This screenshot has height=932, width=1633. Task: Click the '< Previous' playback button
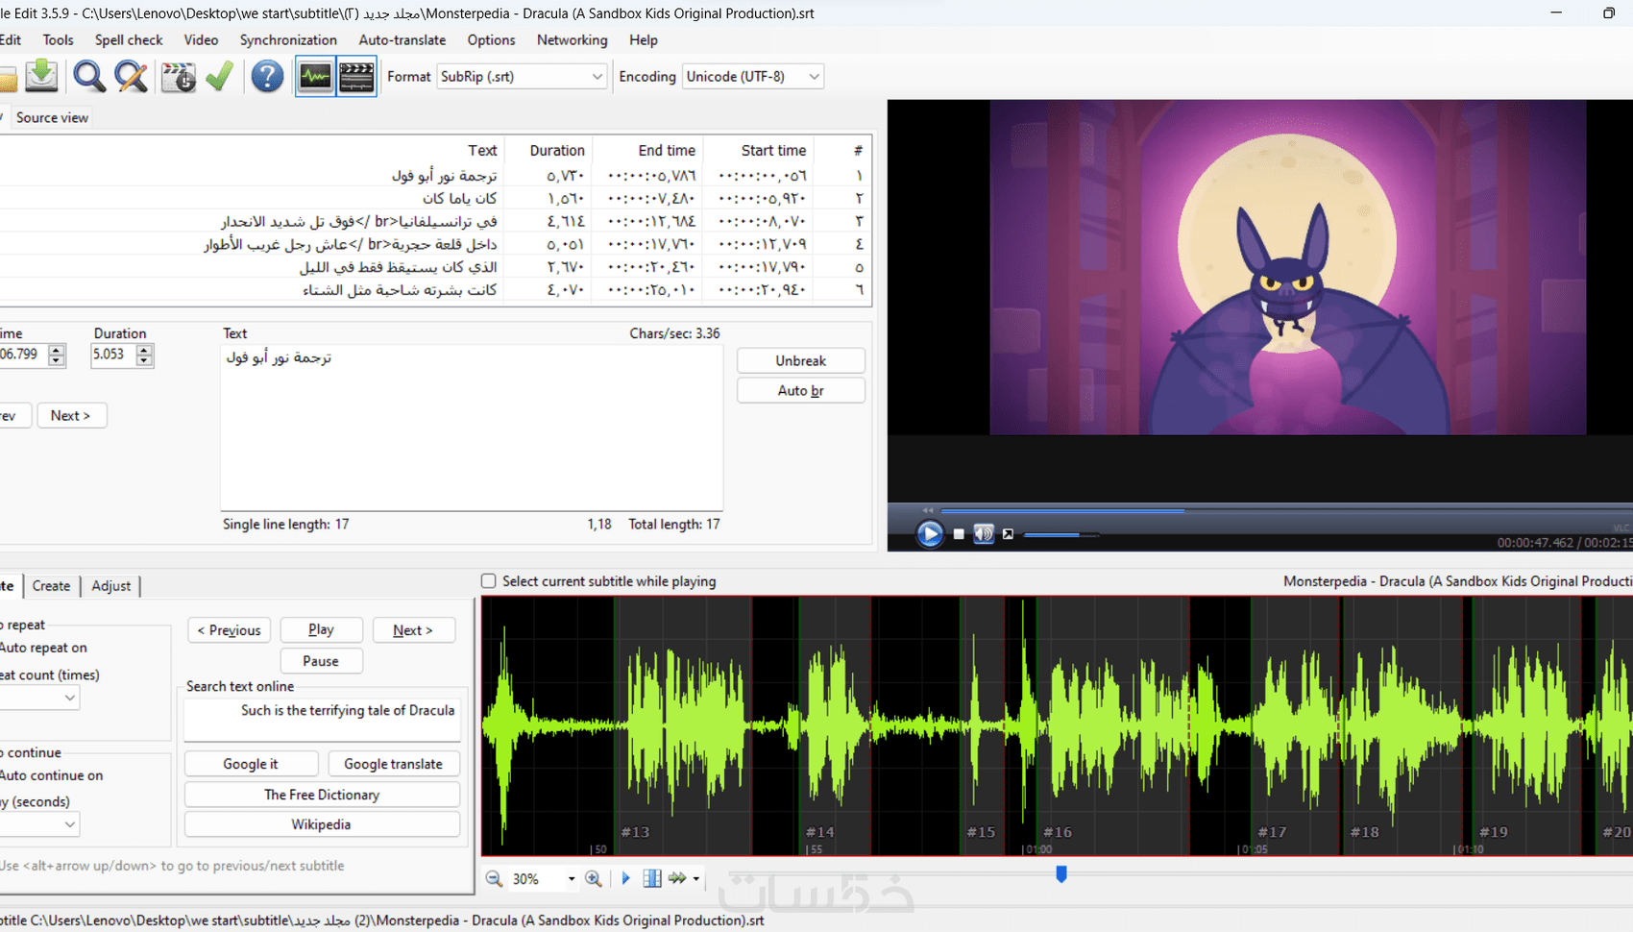(229, 630)
